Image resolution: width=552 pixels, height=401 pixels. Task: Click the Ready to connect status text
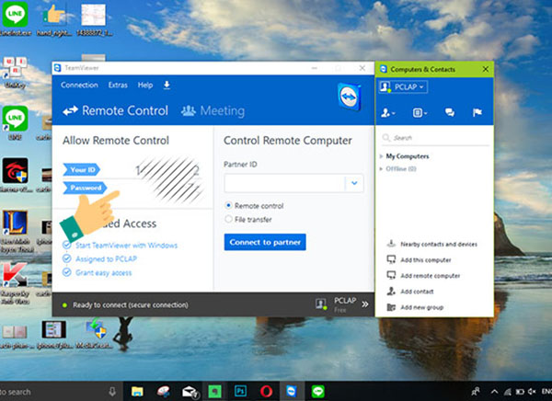pyautogui.click(x=131, y=304)
